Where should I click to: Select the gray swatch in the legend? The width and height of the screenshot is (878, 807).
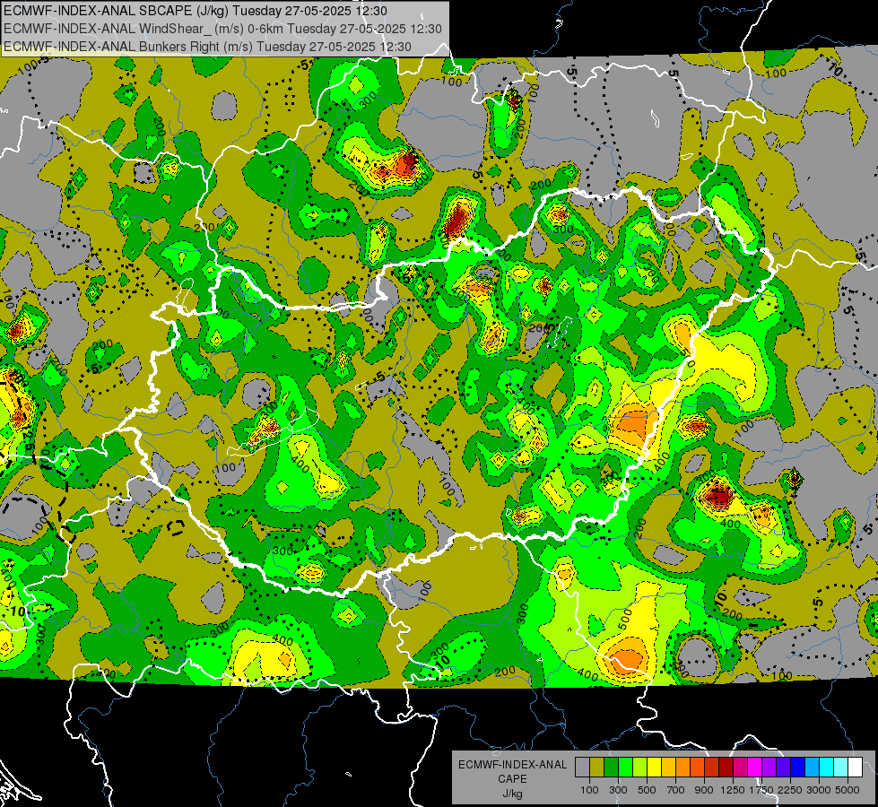point(582,768)
